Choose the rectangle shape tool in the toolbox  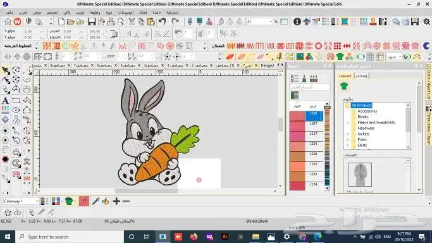16,100
